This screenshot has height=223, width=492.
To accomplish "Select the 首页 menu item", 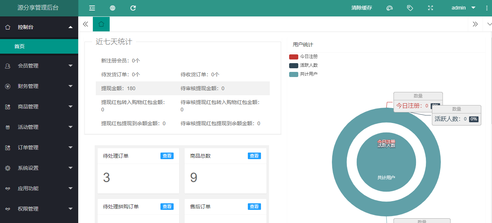I will coord(39,46).
